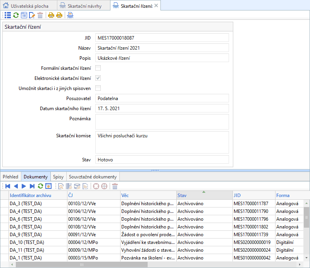Switch to the Spisy tab
The height and width of the screenshot is (268, 310).
click(58, 177)
